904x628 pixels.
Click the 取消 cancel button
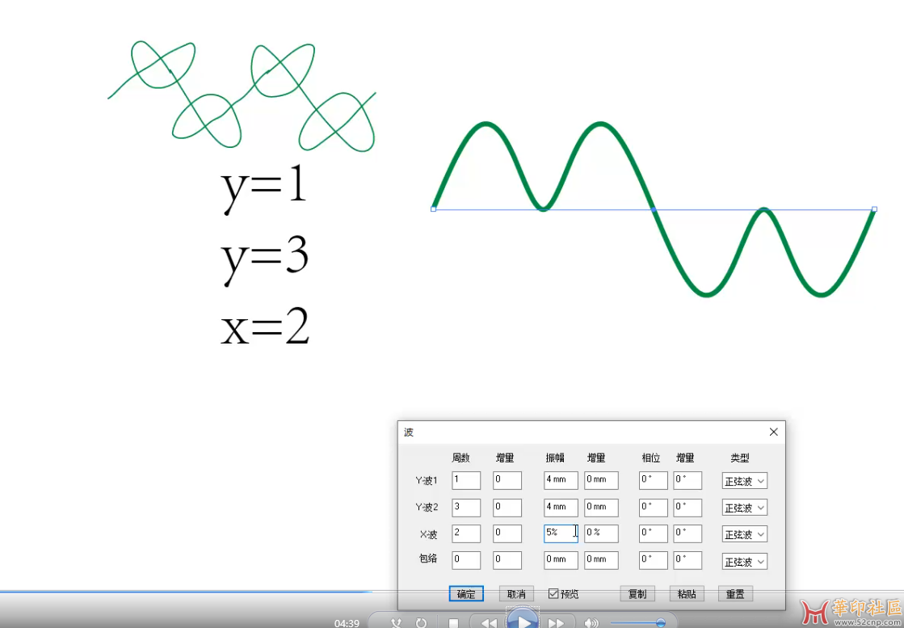[x=516, y=594]
